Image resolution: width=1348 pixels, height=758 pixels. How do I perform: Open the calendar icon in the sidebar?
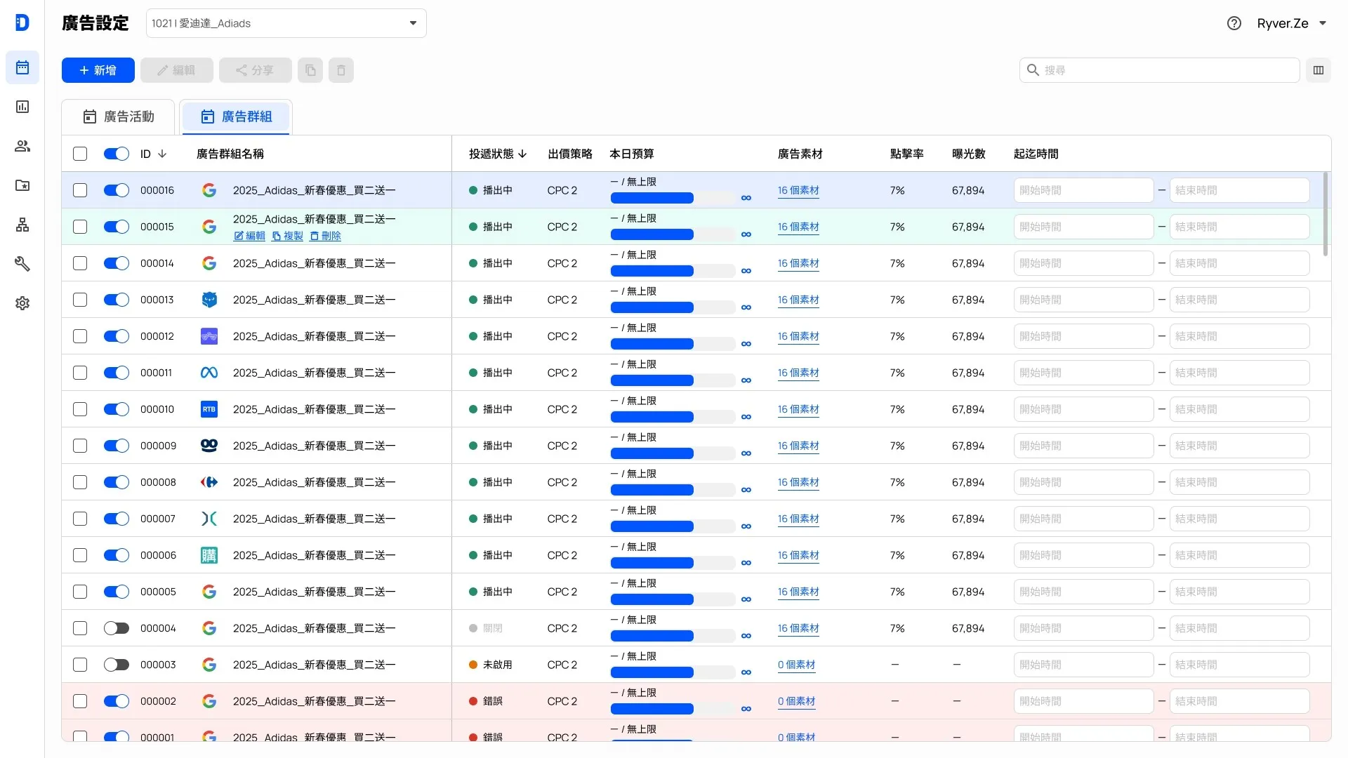pyautogui.click(x=22, y=67)
